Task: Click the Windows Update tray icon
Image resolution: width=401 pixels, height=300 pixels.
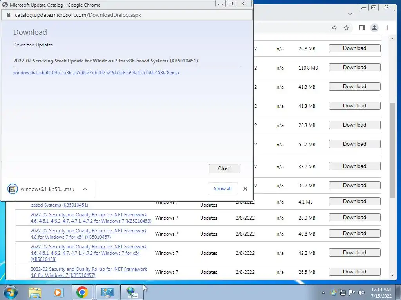Action: (333, 293)
